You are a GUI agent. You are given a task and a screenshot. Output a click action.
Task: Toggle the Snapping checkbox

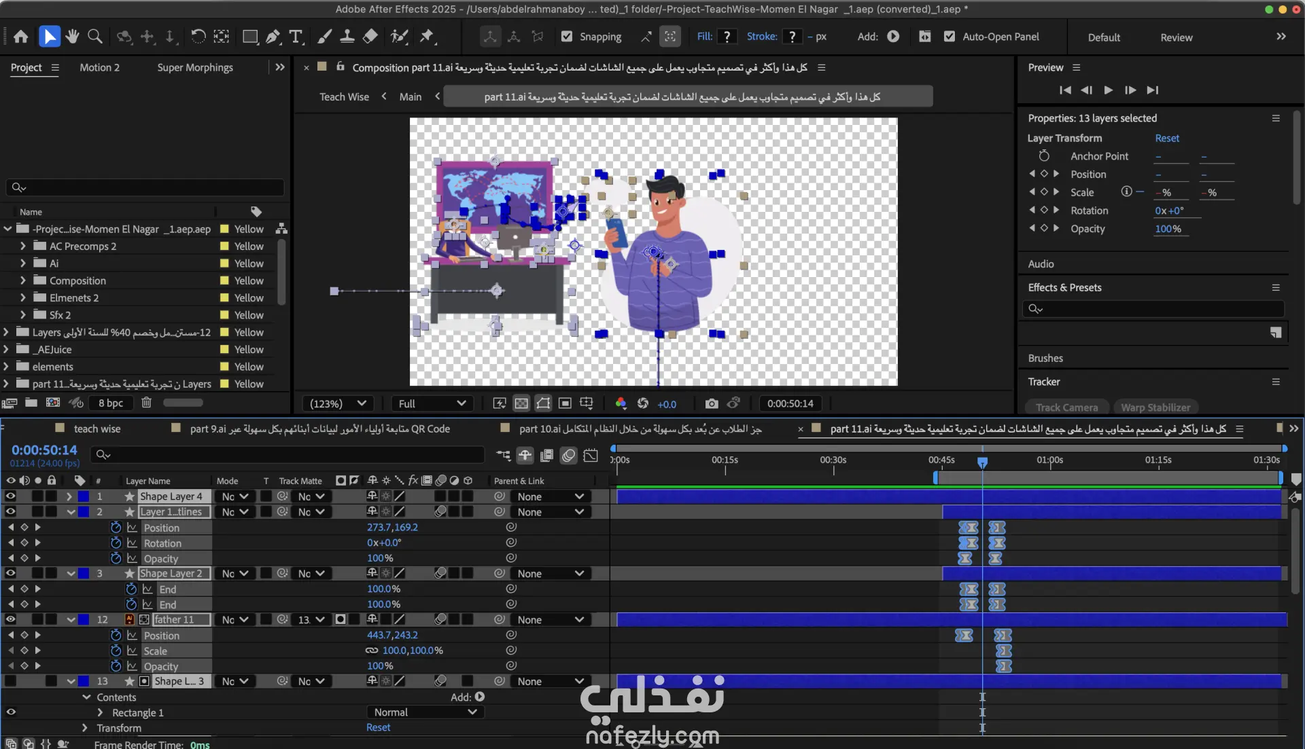567,37
